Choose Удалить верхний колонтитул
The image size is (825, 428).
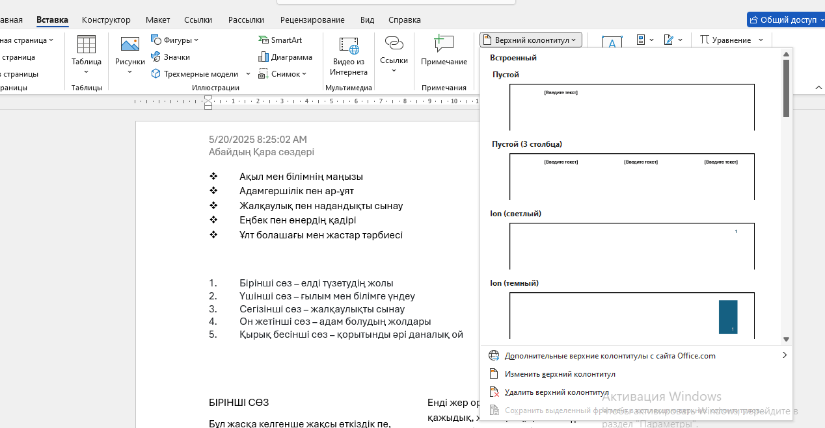pos(636,392)
